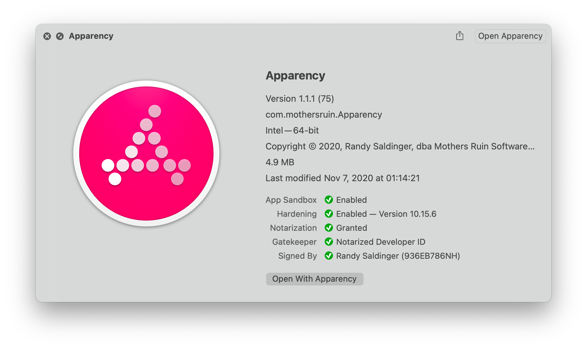Viewport: 587px width, 349px height.
Task: Click the 'Last modified Nov 7, 2020' line
Action: [343, 178]
